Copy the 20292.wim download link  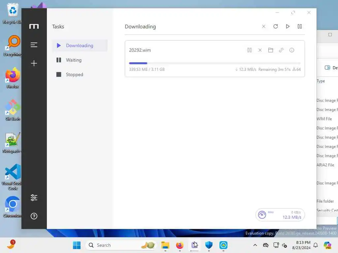click(x=281, y=50)
